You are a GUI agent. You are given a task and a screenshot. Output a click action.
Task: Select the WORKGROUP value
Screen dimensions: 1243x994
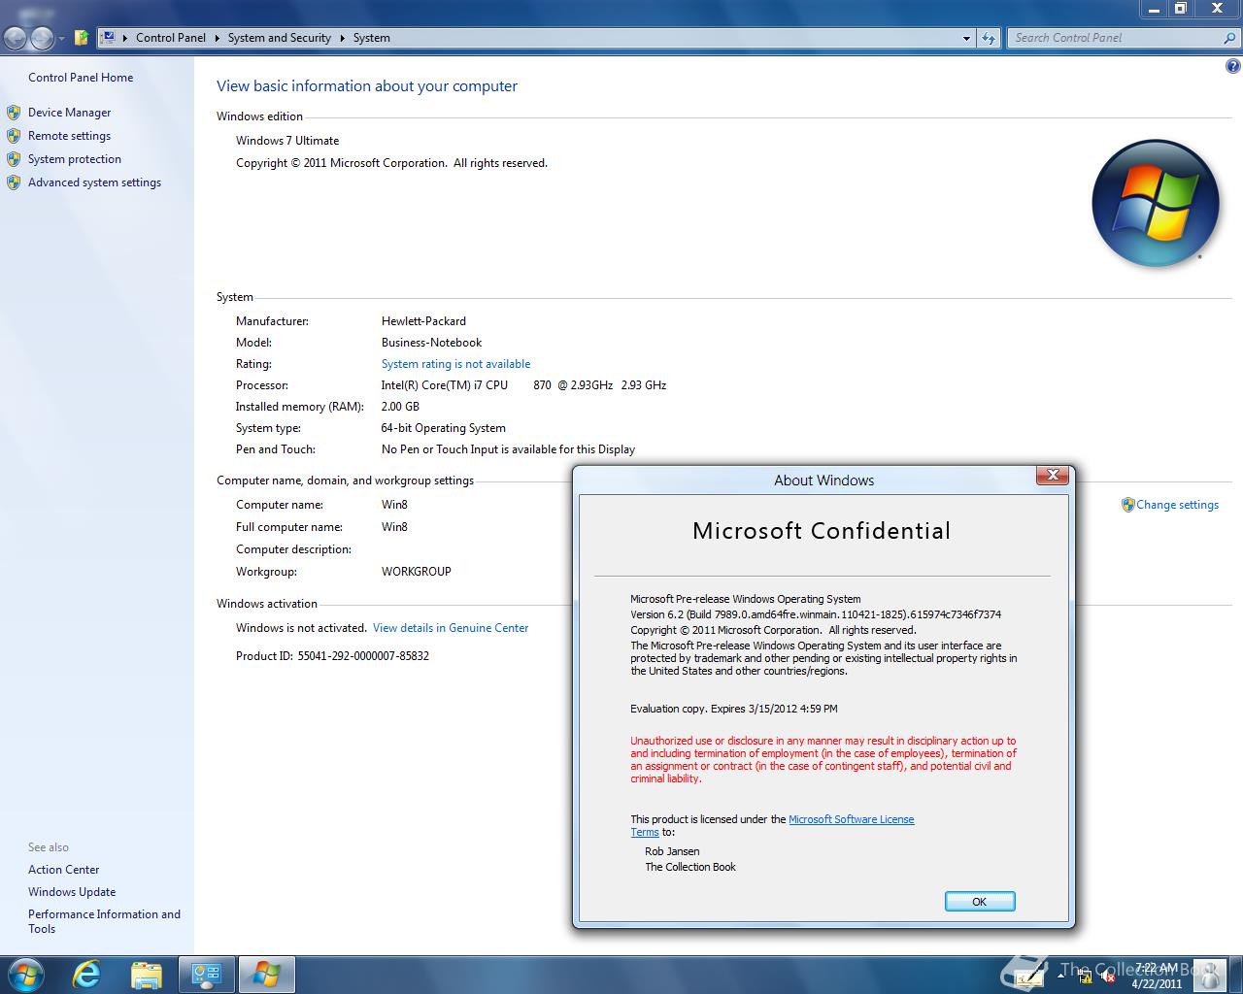[417, 572]
